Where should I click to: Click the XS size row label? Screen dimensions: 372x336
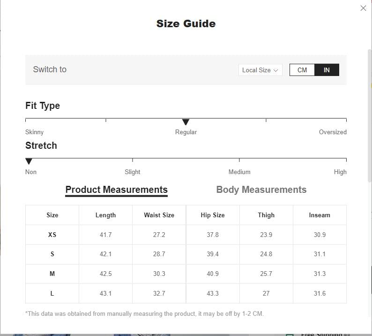tap(52, 235)
